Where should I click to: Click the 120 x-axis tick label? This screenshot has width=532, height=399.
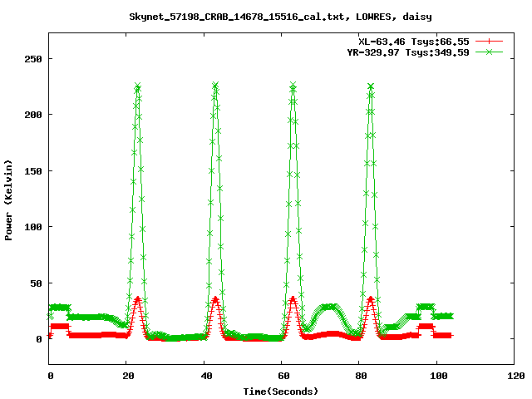tap(515, 376)
